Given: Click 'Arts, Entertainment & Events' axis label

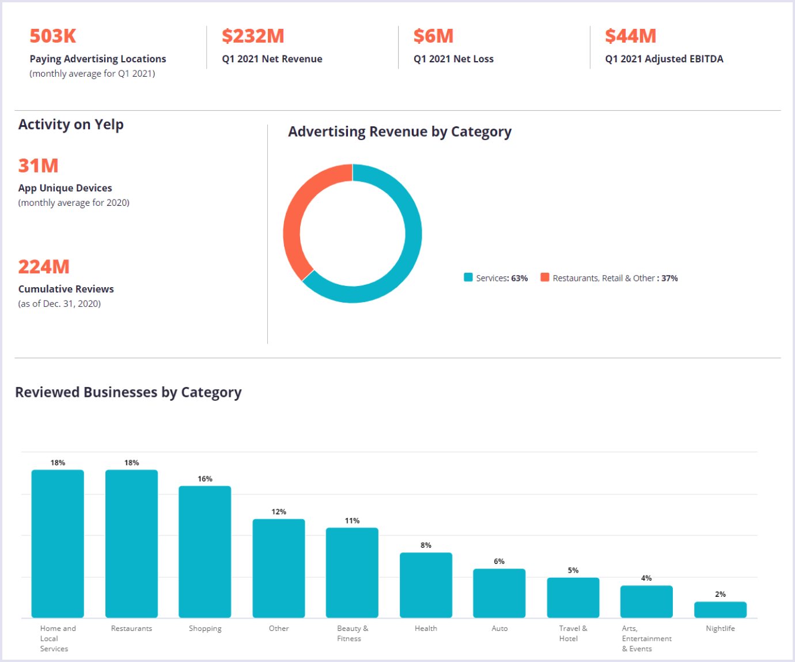Looking at the screenshot, I should 646,638.
